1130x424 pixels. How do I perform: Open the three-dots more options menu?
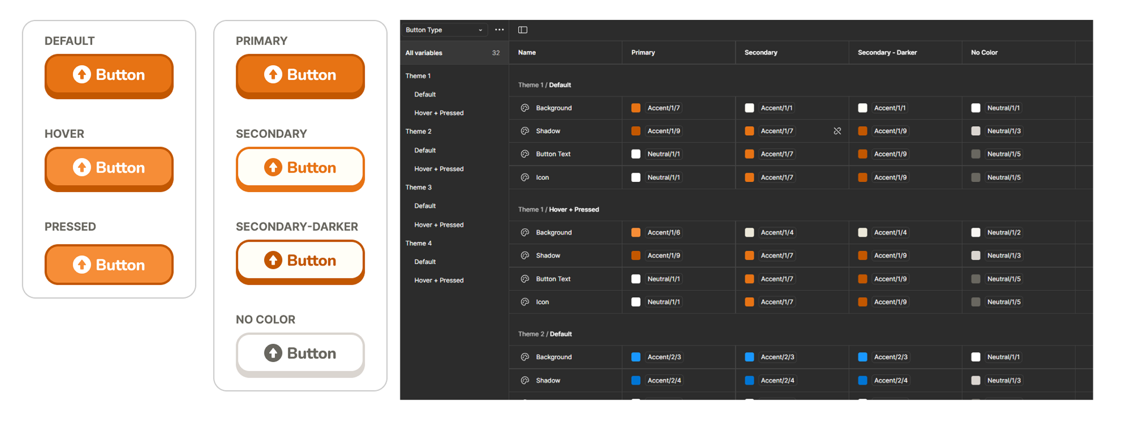tap(499, 30)
